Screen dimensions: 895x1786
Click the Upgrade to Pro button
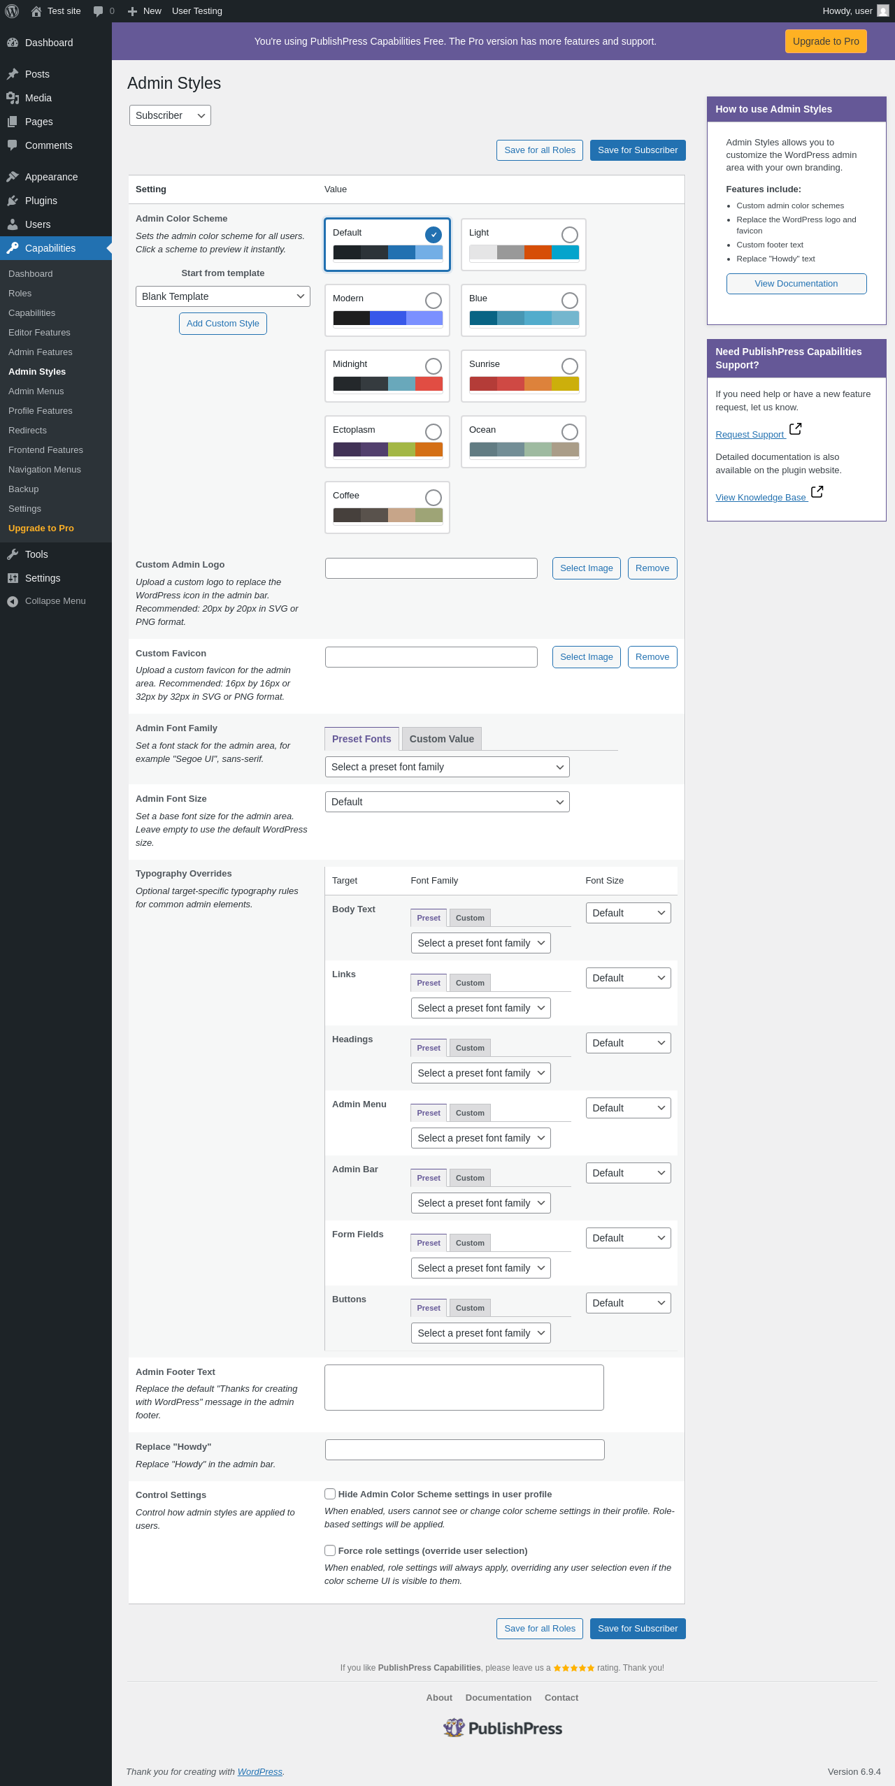(x=826, y=41)
